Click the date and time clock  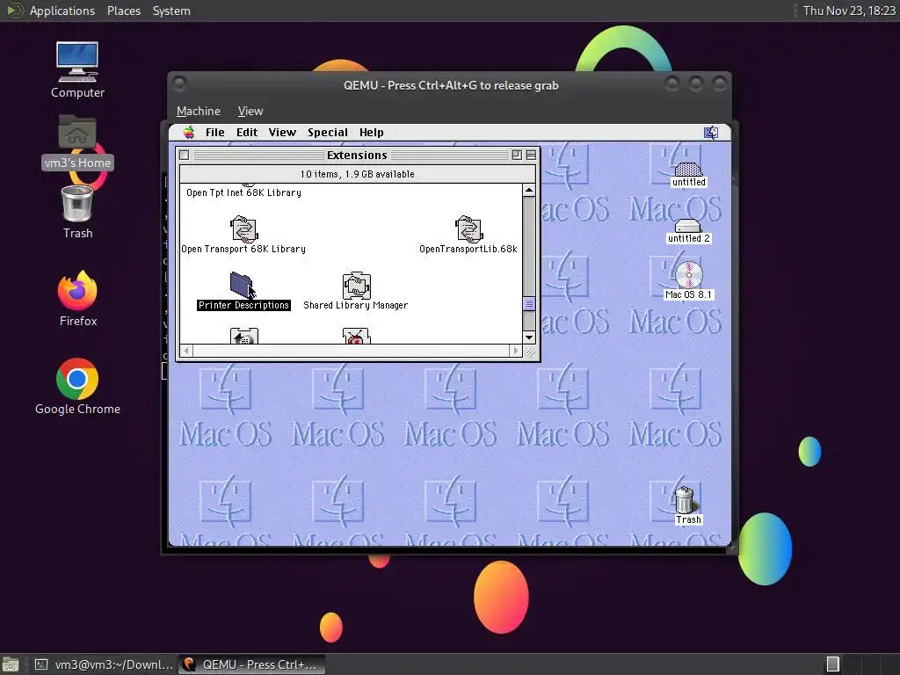point(849,11)
